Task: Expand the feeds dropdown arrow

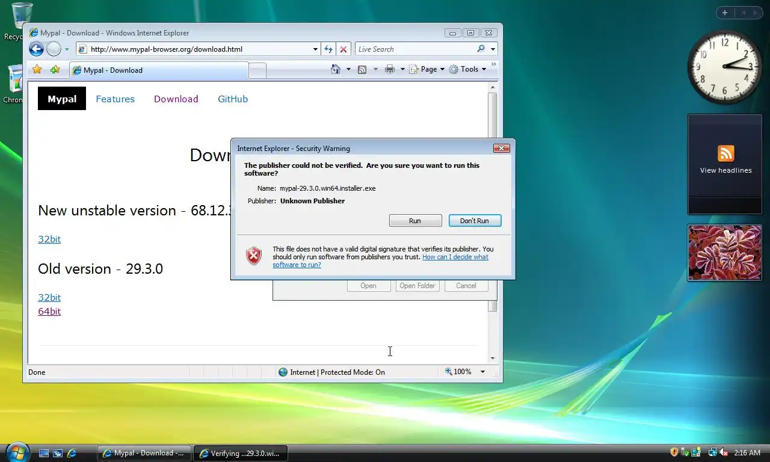Action: pos(375,69)
